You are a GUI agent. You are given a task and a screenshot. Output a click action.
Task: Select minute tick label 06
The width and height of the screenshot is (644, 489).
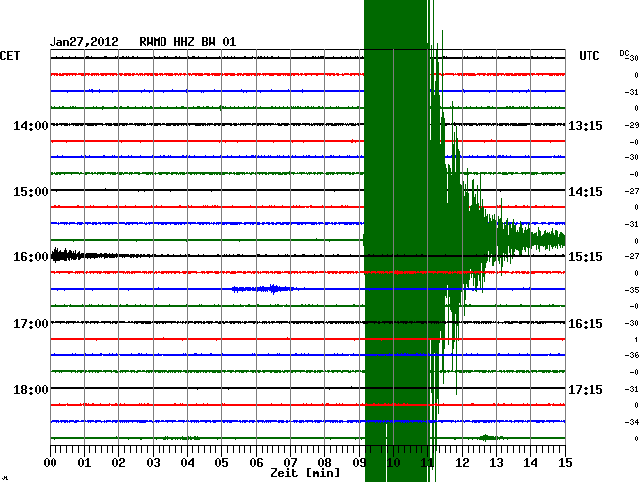pyautogui.click(x=256, y=463)
